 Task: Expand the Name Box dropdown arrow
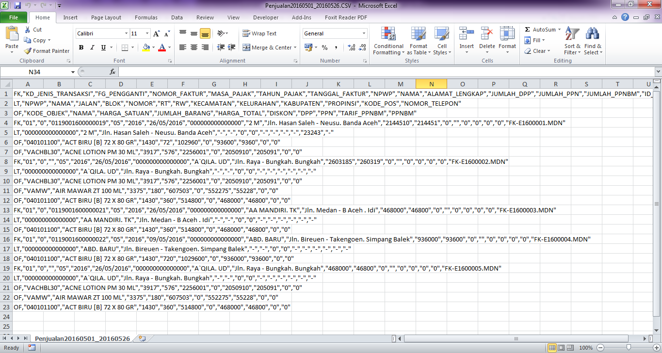coord(73,72)
